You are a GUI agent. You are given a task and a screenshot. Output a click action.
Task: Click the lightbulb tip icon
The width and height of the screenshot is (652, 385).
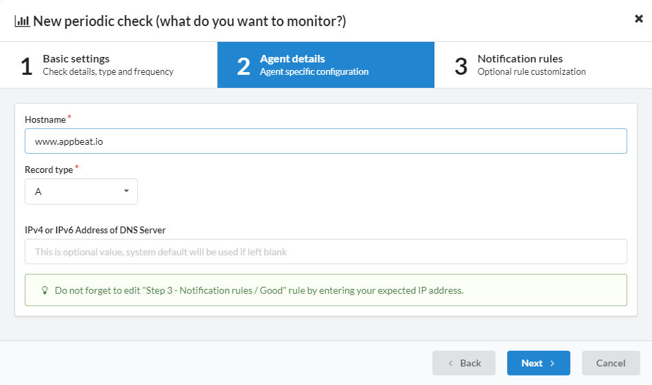pos(45,290)
